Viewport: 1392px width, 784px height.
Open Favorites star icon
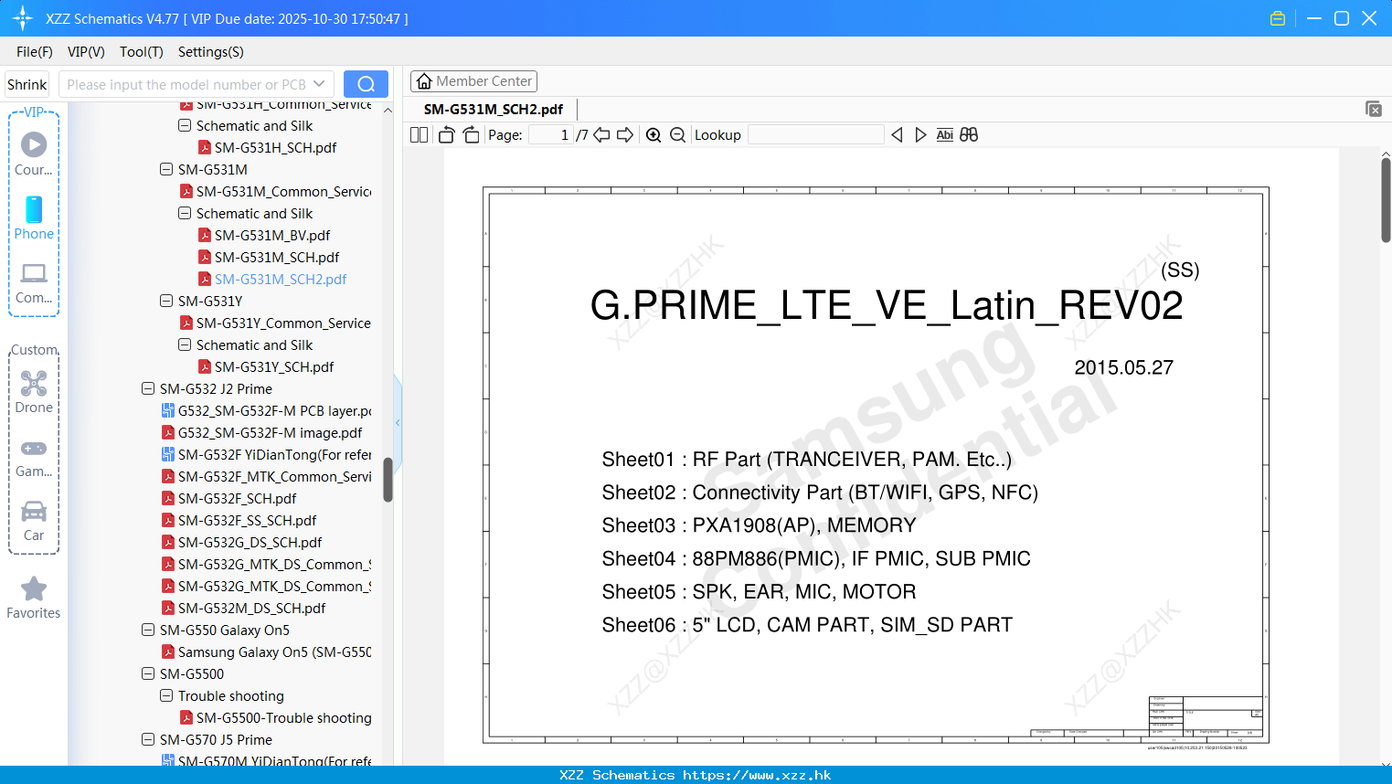(34, 589)
